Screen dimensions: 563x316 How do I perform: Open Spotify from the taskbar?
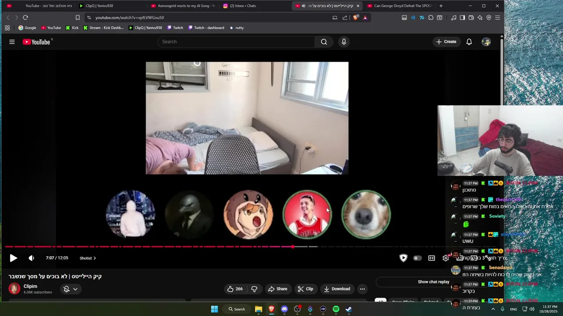click(336, 309)
